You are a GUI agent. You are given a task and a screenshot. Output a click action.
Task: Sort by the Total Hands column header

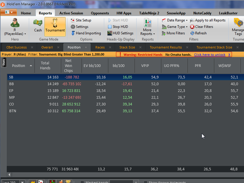click(45, 65)
